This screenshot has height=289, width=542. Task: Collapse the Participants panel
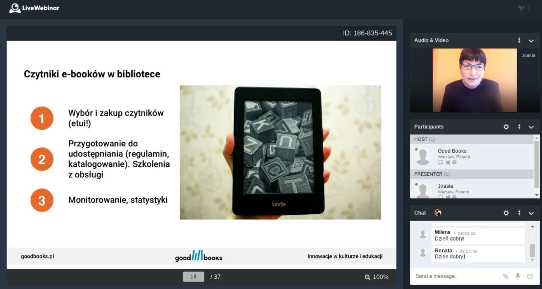[x=531, y=127]
